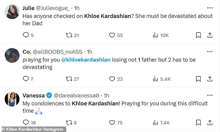Open more options on Vanessa's tweet
The height and width of the screenshot is (132, 220).
pyautogui.click(x=210, y=95)
